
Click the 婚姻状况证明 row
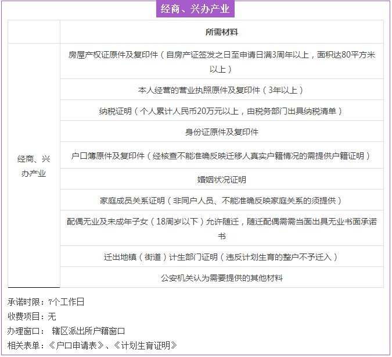[x=221, y=179]
